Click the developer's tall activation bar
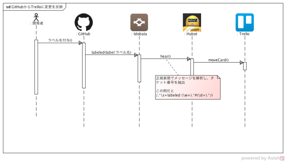The height and width of the screenshot is (162, 286). pos(36,67)
